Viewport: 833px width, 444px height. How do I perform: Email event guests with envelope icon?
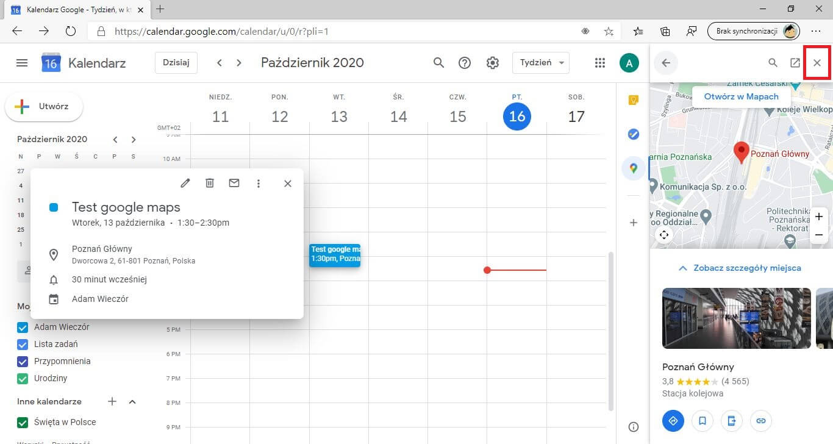click(x=234, y=183)
